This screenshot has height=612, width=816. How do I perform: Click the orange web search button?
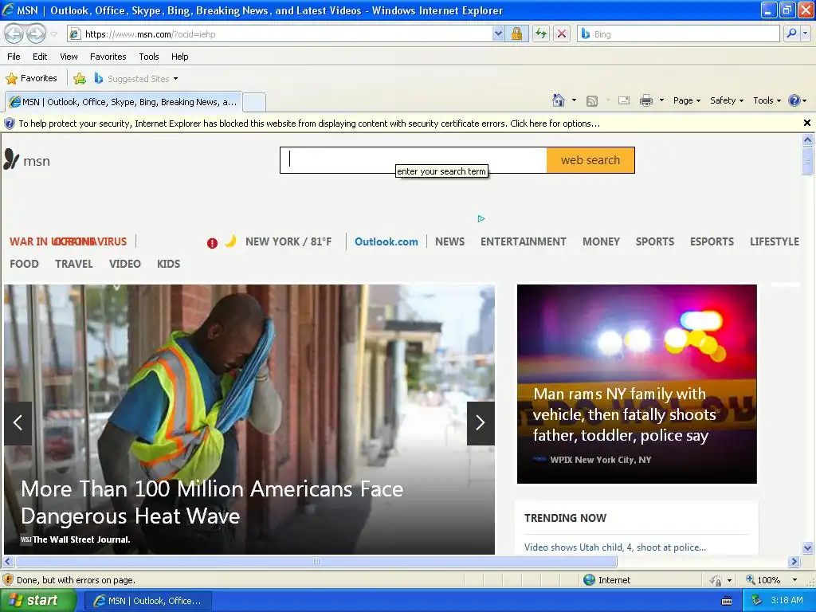click(x=590, y=159)
